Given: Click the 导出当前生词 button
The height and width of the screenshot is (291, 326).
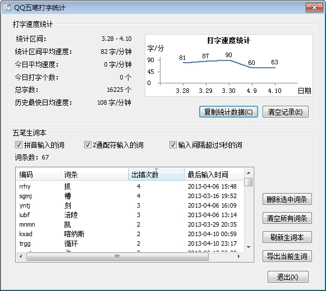Looking at the screenshot, I should (287, 256).
